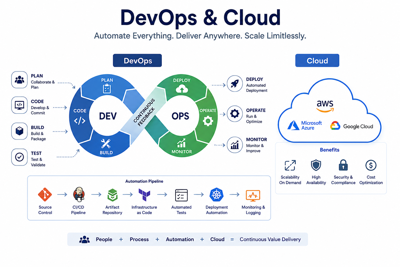Image resolution: width=400 pixels, height=267 pixels.
Task: Select the cloud upload icon under DEPLOY
Action: pos(182,89)
